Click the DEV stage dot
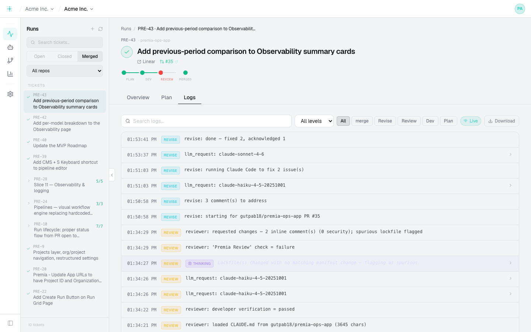Viewport: 531px width, 332px height. click(142, 73)
